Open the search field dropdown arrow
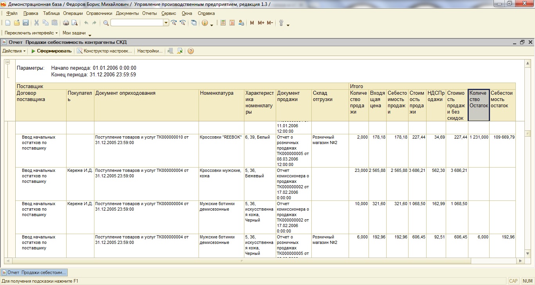535x285 pixels. pos(166,23)
